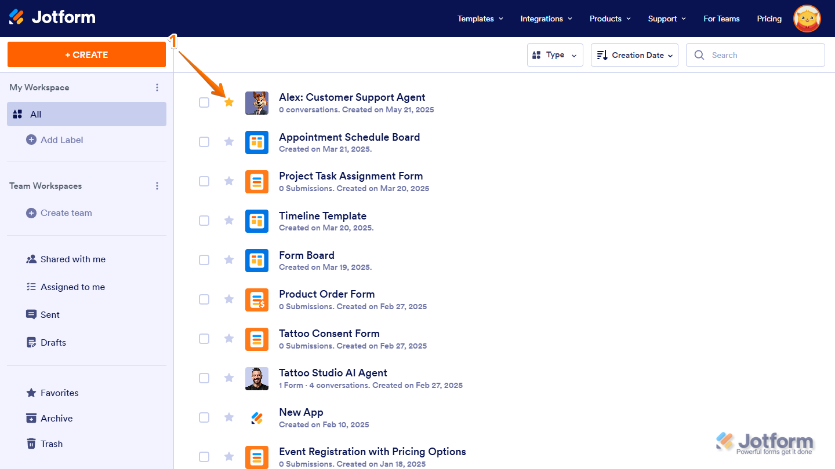Star the Project Task Assignment Form
The image size is (835, 469).
click(x=228, y=181)
